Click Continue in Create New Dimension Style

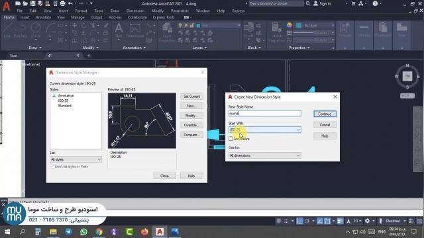click(325, 114)
